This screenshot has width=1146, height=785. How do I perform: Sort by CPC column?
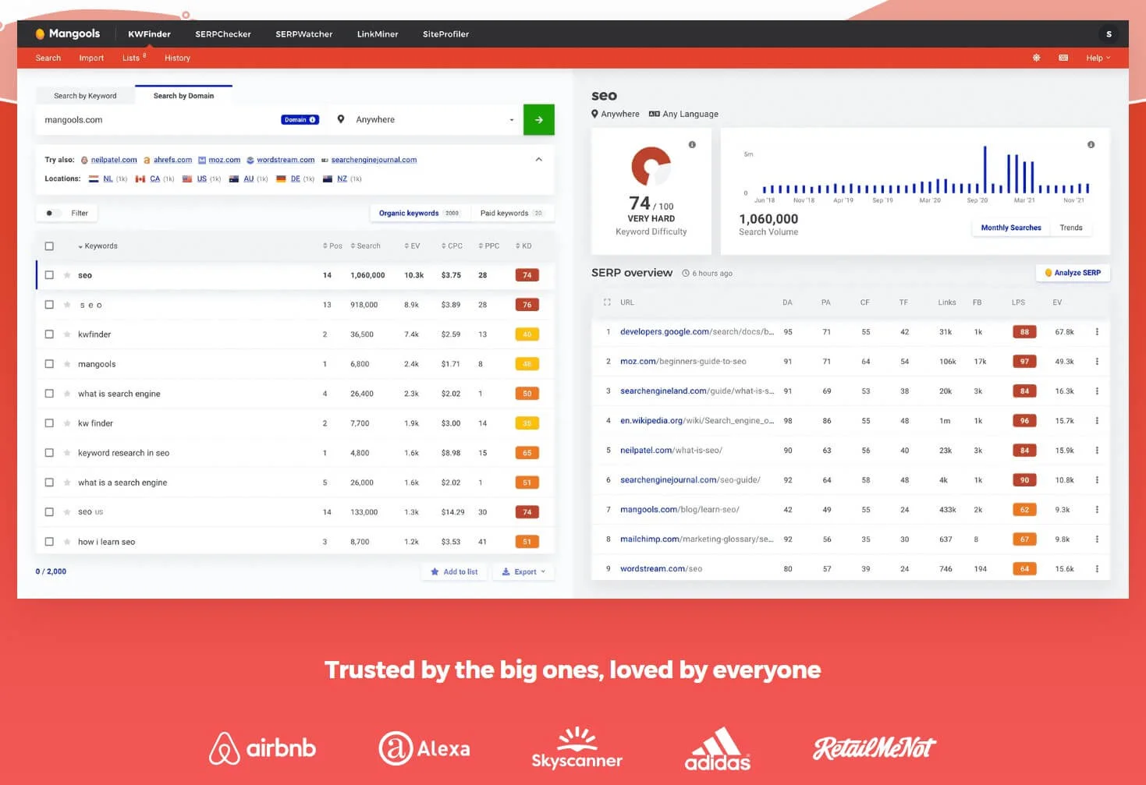[452, 246]
